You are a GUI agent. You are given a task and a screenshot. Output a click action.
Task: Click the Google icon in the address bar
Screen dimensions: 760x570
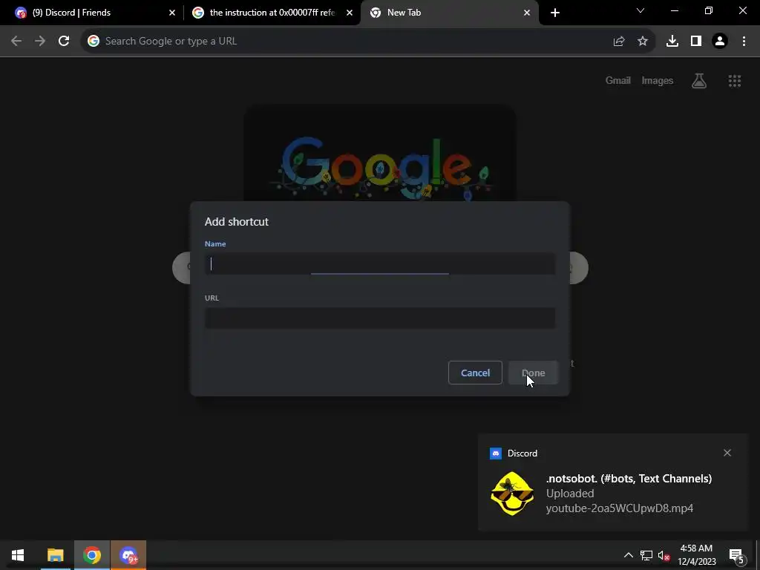(x=94, y=42)
